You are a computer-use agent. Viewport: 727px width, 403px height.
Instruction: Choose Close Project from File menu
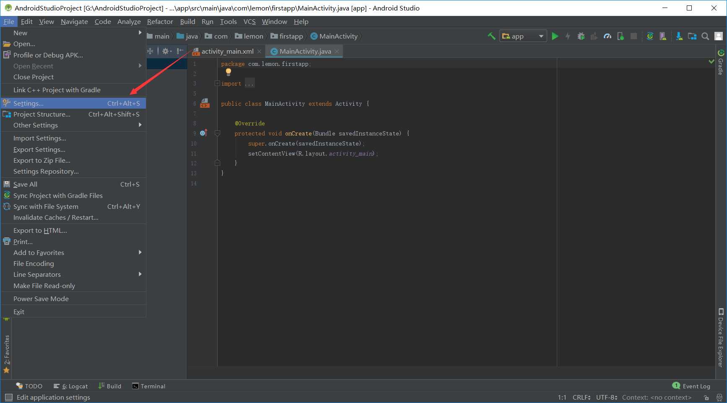click(73, 77)
